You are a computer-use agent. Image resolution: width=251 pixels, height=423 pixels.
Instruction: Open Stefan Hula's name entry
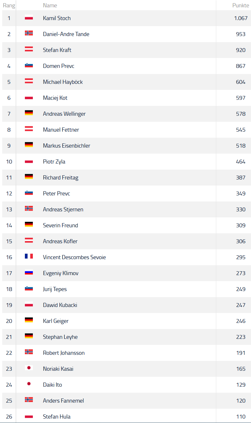pos(57,417)
